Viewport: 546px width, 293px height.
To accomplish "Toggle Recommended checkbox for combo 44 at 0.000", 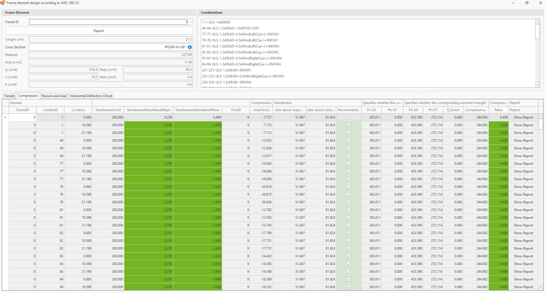I will point(348,141).
